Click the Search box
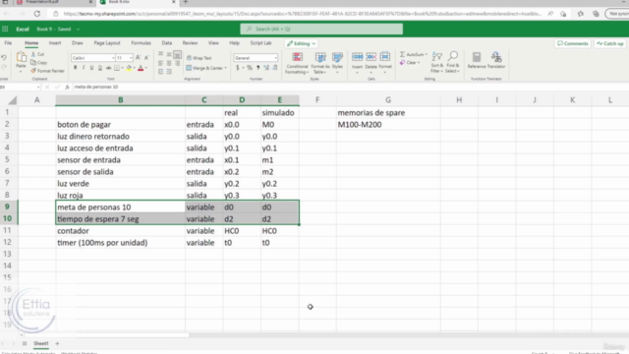This screenshot has width=629, height=354. (x=321, y=29)
